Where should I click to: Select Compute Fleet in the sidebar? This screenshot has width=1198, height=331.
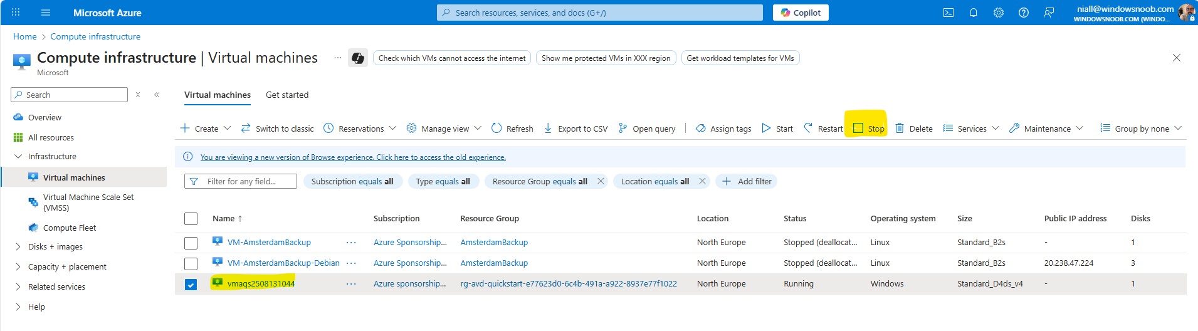tap(70, 228)
